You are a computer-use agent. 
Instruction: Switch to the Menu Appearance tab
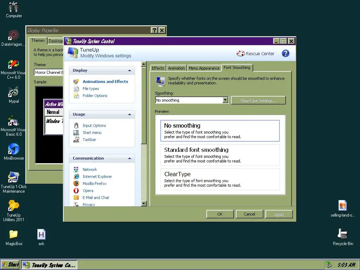click(x=204, y=68)
